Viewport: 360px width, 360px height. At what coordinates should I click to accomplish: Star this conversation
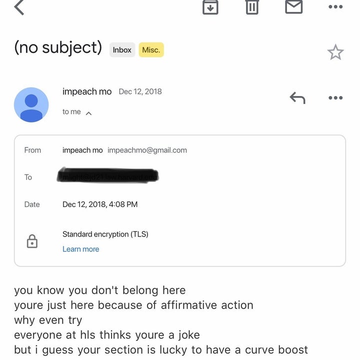click(335, 52)
